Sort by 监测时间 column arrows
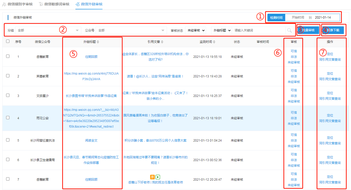351x190 pixels. (x=214, y=42)
